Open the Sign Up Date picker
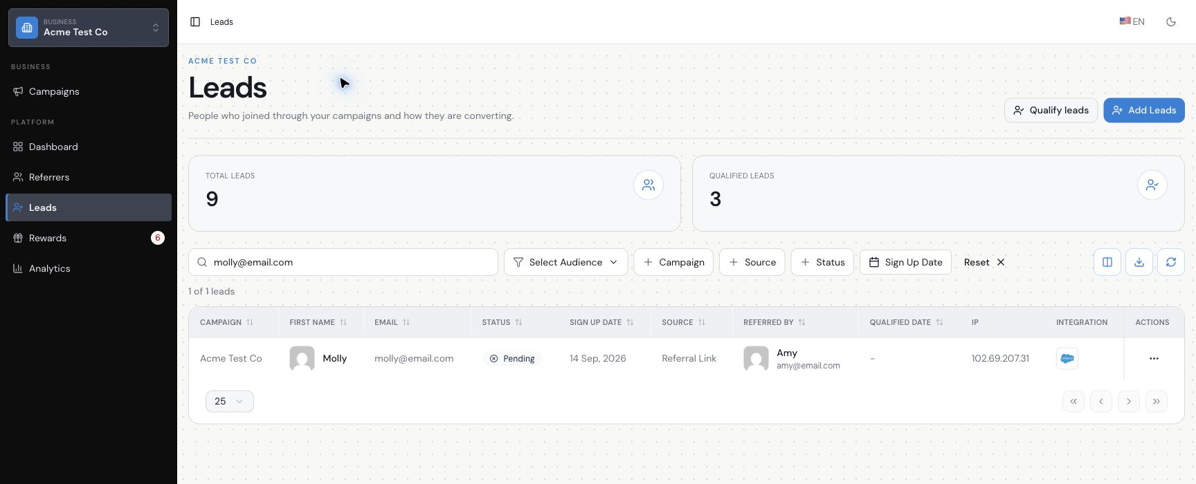The image size is (1196, 484). 905,262
